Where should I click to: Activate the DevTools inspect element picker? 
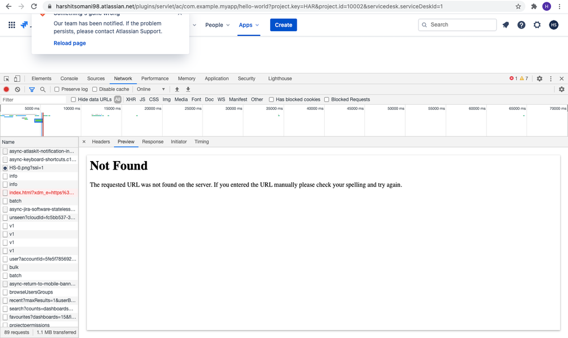coord(6,79)
